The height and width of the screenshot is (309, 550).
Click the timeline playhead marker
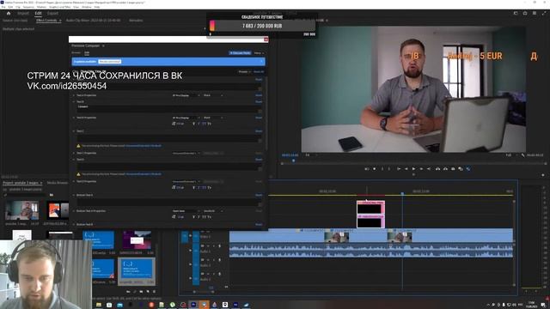(x=402, y=193)
